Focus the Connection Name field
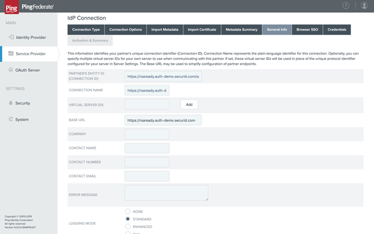The image size is (374, 234). [x=147, y=90]
